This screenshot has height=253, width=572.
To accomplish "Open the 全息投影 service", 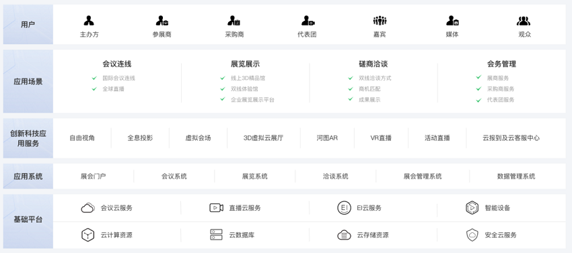I will tap(140, 138).
